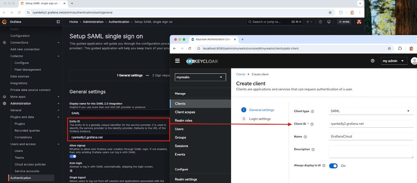
Task: Click Home breadcrumb in Grafana
Action: click(x=74, y=22)
